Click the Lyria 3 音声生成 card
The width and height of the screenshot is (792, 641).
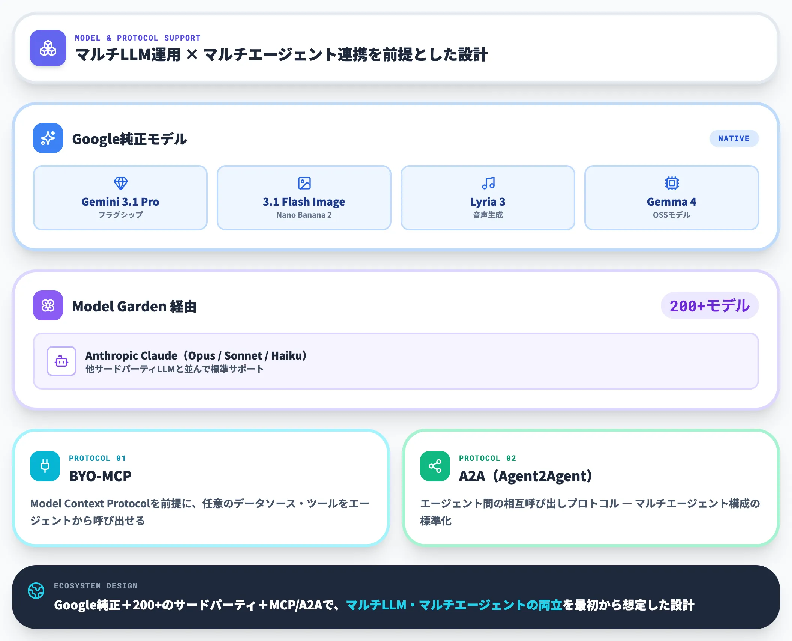click(487, 198)
